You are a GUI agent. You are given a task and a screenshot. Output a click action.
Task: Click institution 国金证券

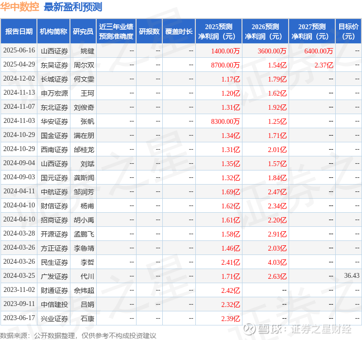[x=54, y=136]
